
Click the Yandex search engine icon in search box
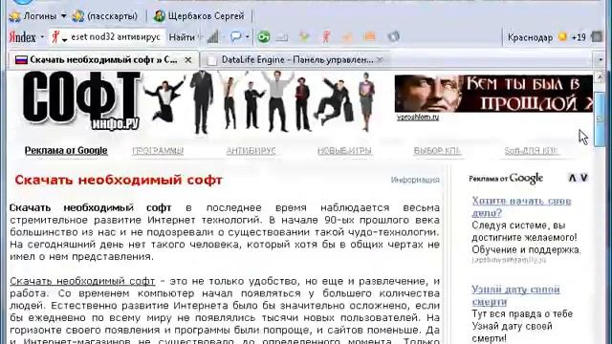click(55, 37)
